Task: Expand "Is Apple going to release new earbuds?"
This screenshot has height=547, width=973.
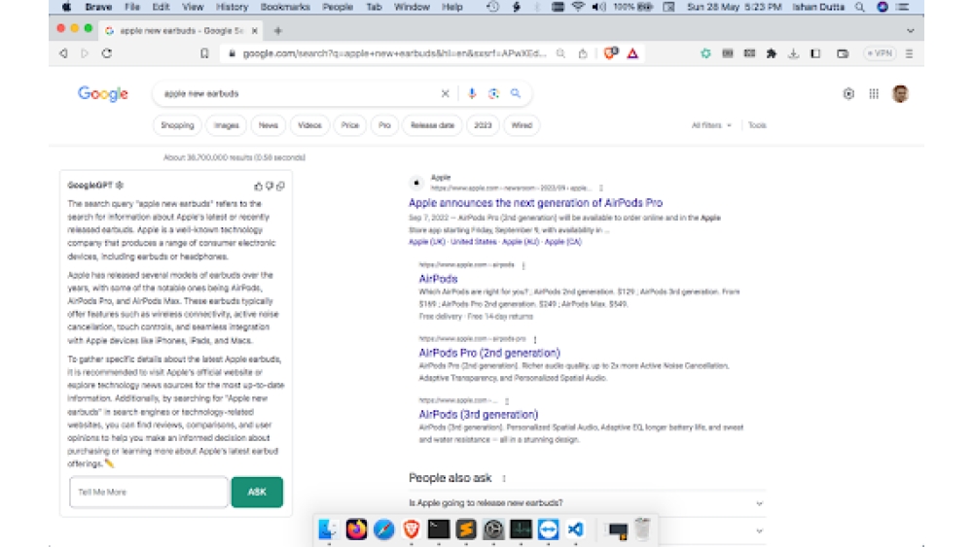Action: pyautogui.click(x=587, y=503)
